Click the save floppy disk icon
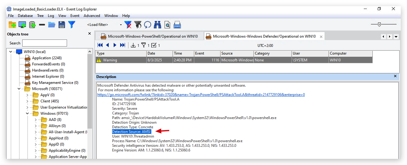Screen dimensions: 407x165 coord(62,25)
